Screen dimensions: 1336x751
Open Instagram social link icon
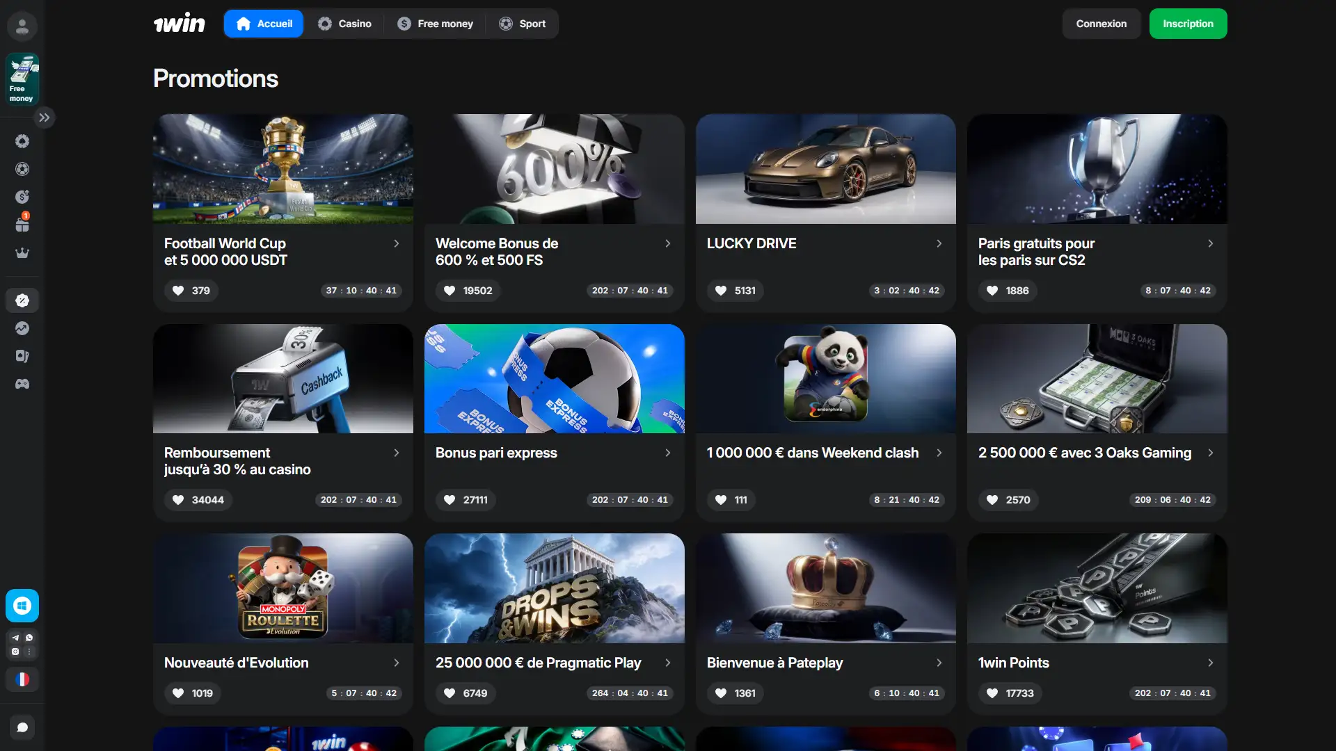tap(15, 652)
